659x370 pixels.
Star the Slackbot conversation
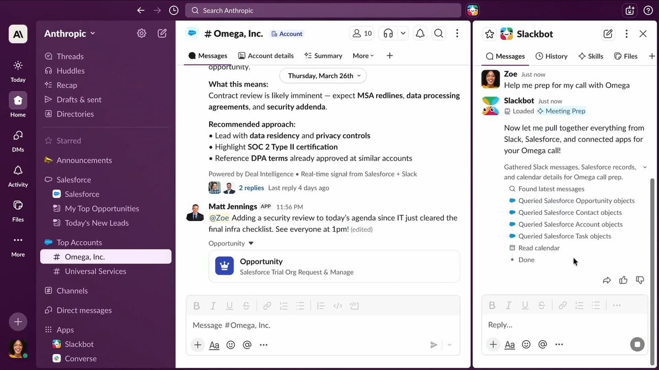click(489, 34)
